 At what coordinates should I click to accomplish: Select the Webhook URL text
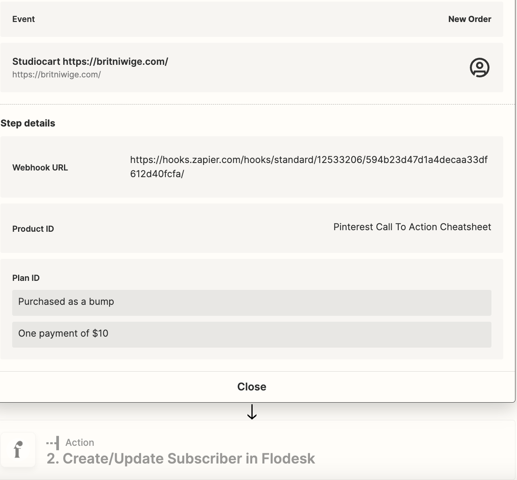click(x=309, y=167)
